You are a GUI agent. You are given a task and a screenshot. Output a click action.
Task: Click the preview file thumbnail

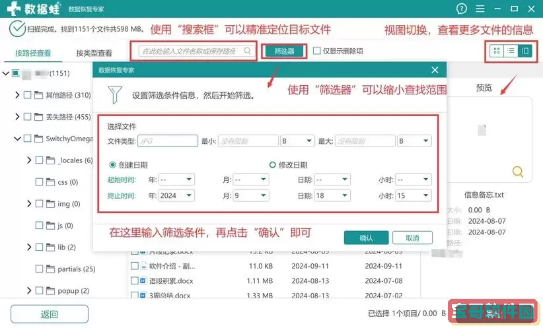(x=482, y=130)
